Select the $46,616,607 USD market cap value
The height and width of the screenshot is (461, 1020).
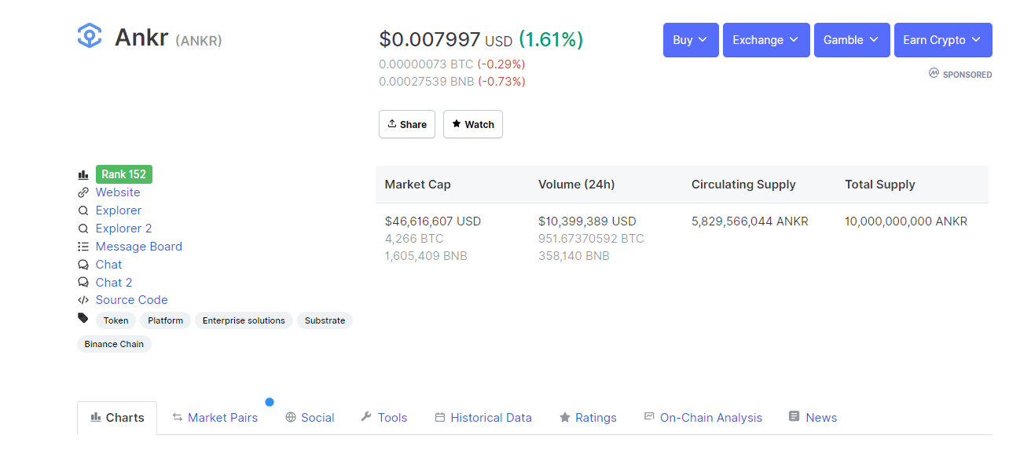click(x=433, y=221)
